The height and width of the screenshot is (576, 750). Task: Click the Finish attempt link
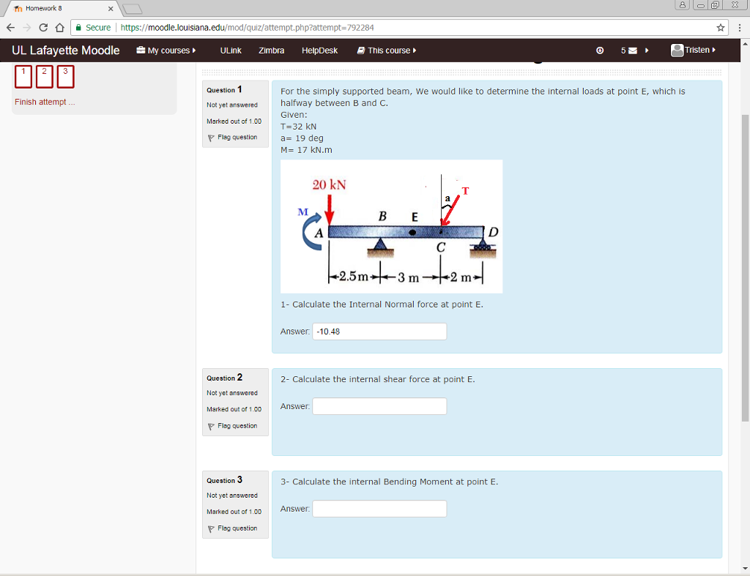click(45, 102)
